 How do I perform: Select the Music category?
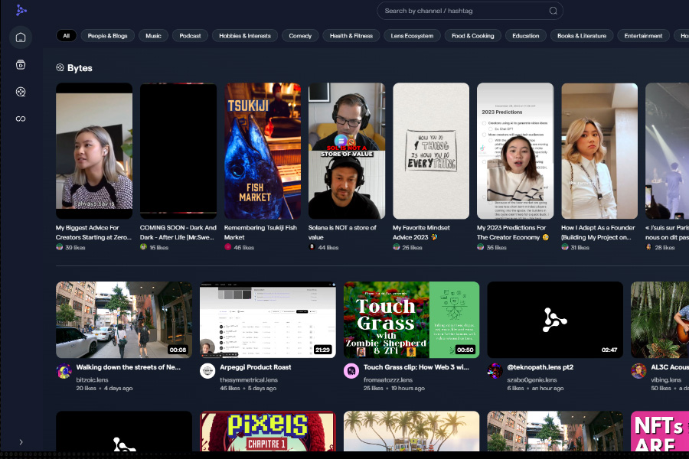click(153, 36)
